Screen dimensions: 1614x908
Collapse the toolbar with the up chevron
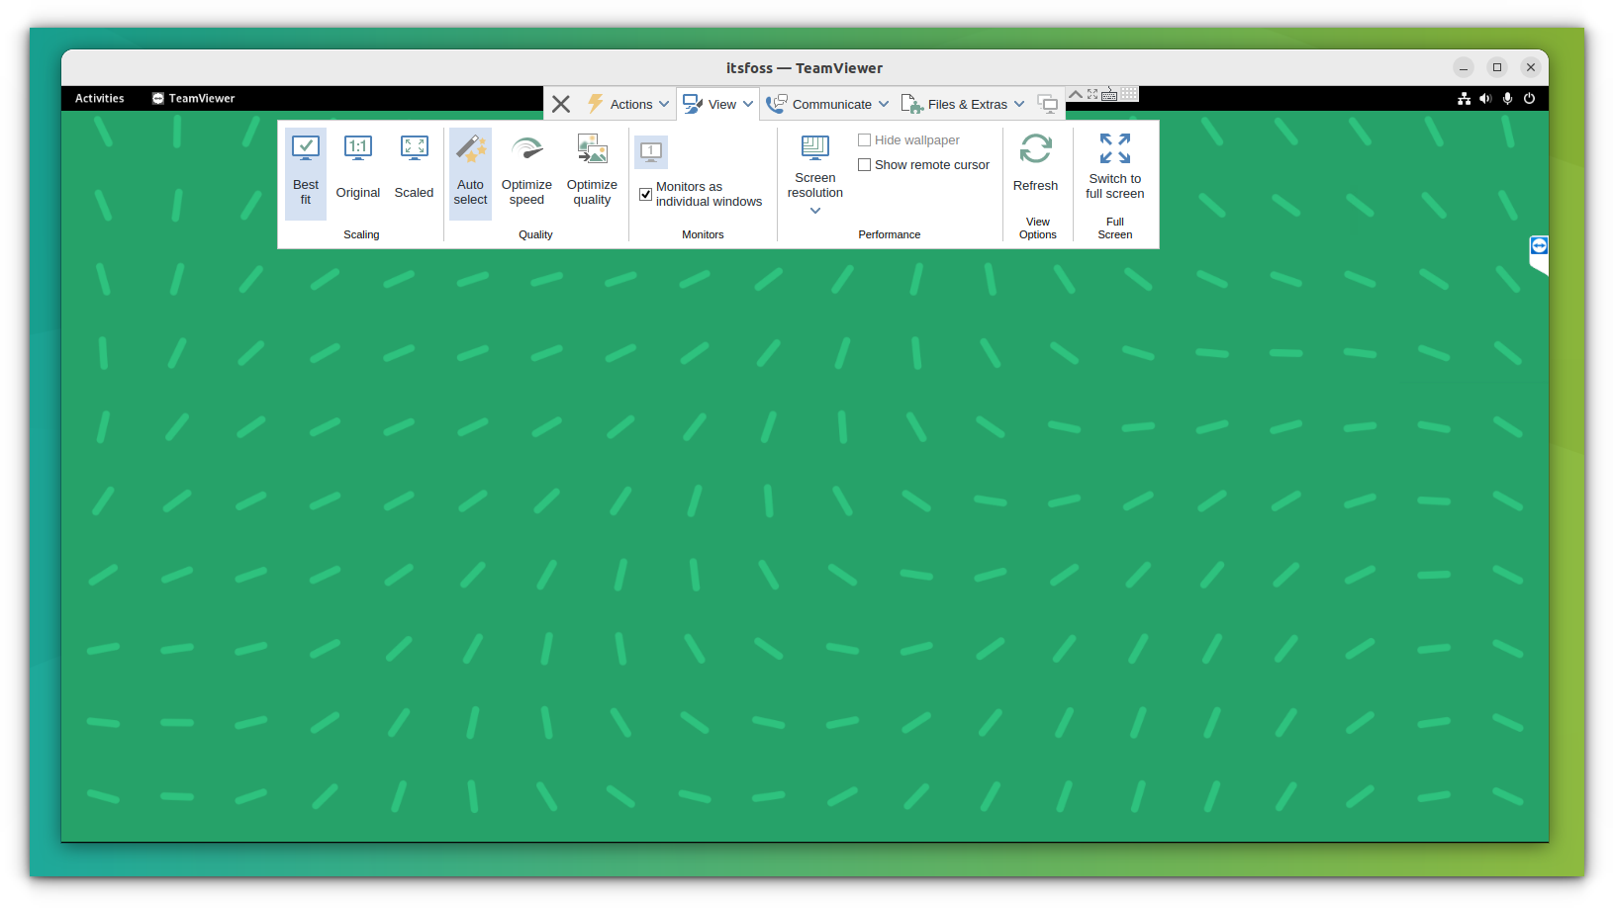click(x=1075, y=94)
